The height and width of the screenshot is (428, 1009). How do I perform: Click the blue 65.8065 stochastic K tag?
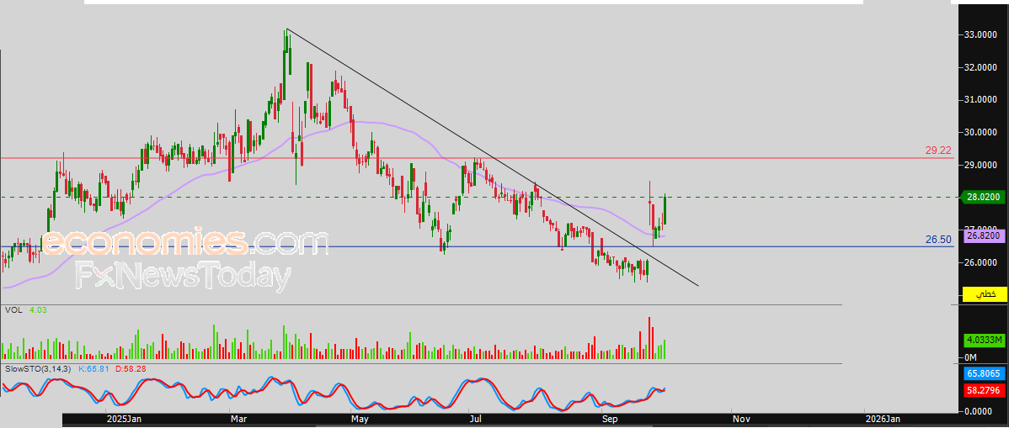985,373
